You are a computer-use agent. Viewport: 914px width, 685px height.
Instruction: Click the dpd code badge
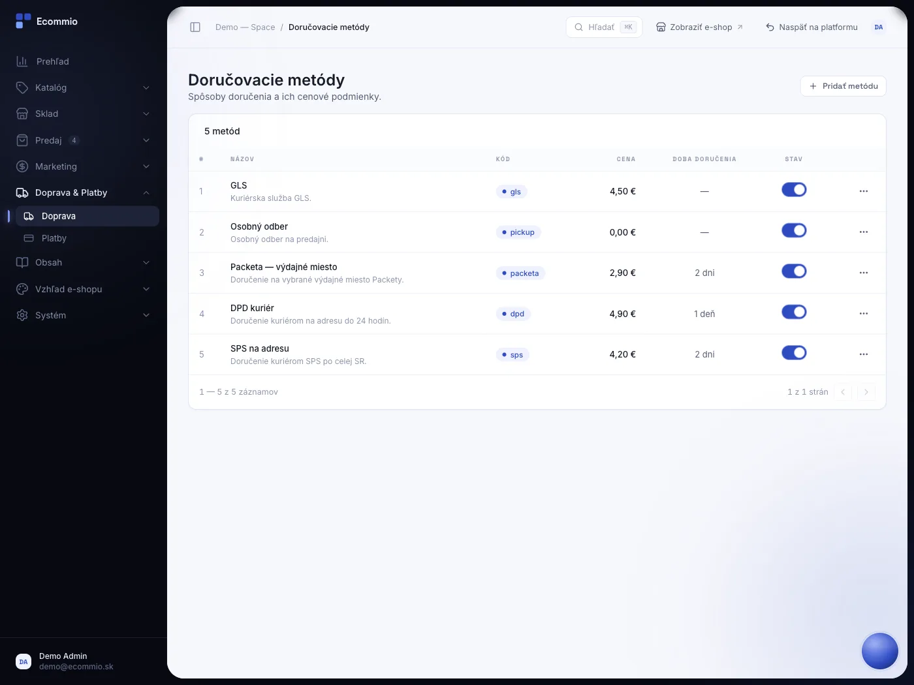tap(513, 314)
